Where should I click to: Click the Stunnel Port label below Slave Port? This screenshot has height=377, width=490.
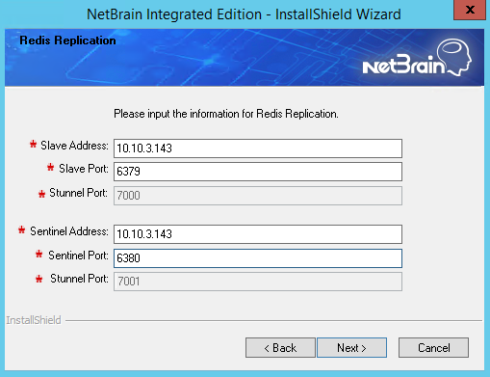click(78, 193)
